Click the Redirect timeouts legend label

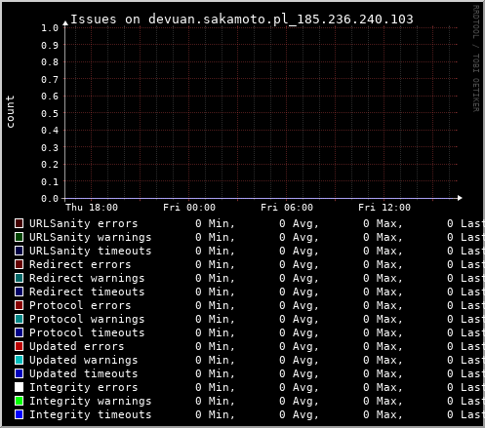(x=87, y=292)
